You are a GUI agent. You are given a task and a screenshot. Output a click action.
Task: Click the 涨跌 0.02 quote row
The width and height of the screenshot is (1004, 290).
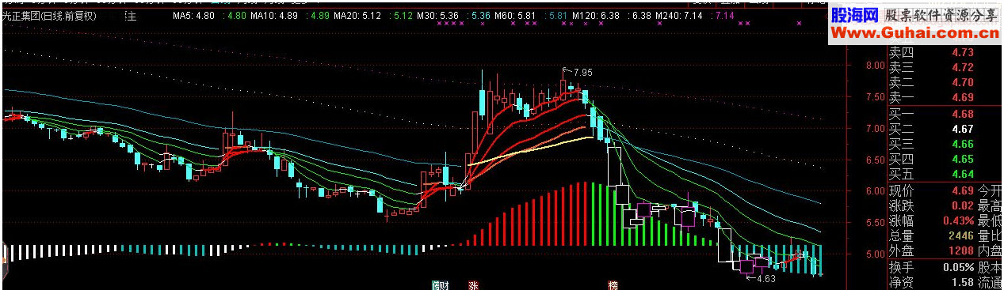931,205
